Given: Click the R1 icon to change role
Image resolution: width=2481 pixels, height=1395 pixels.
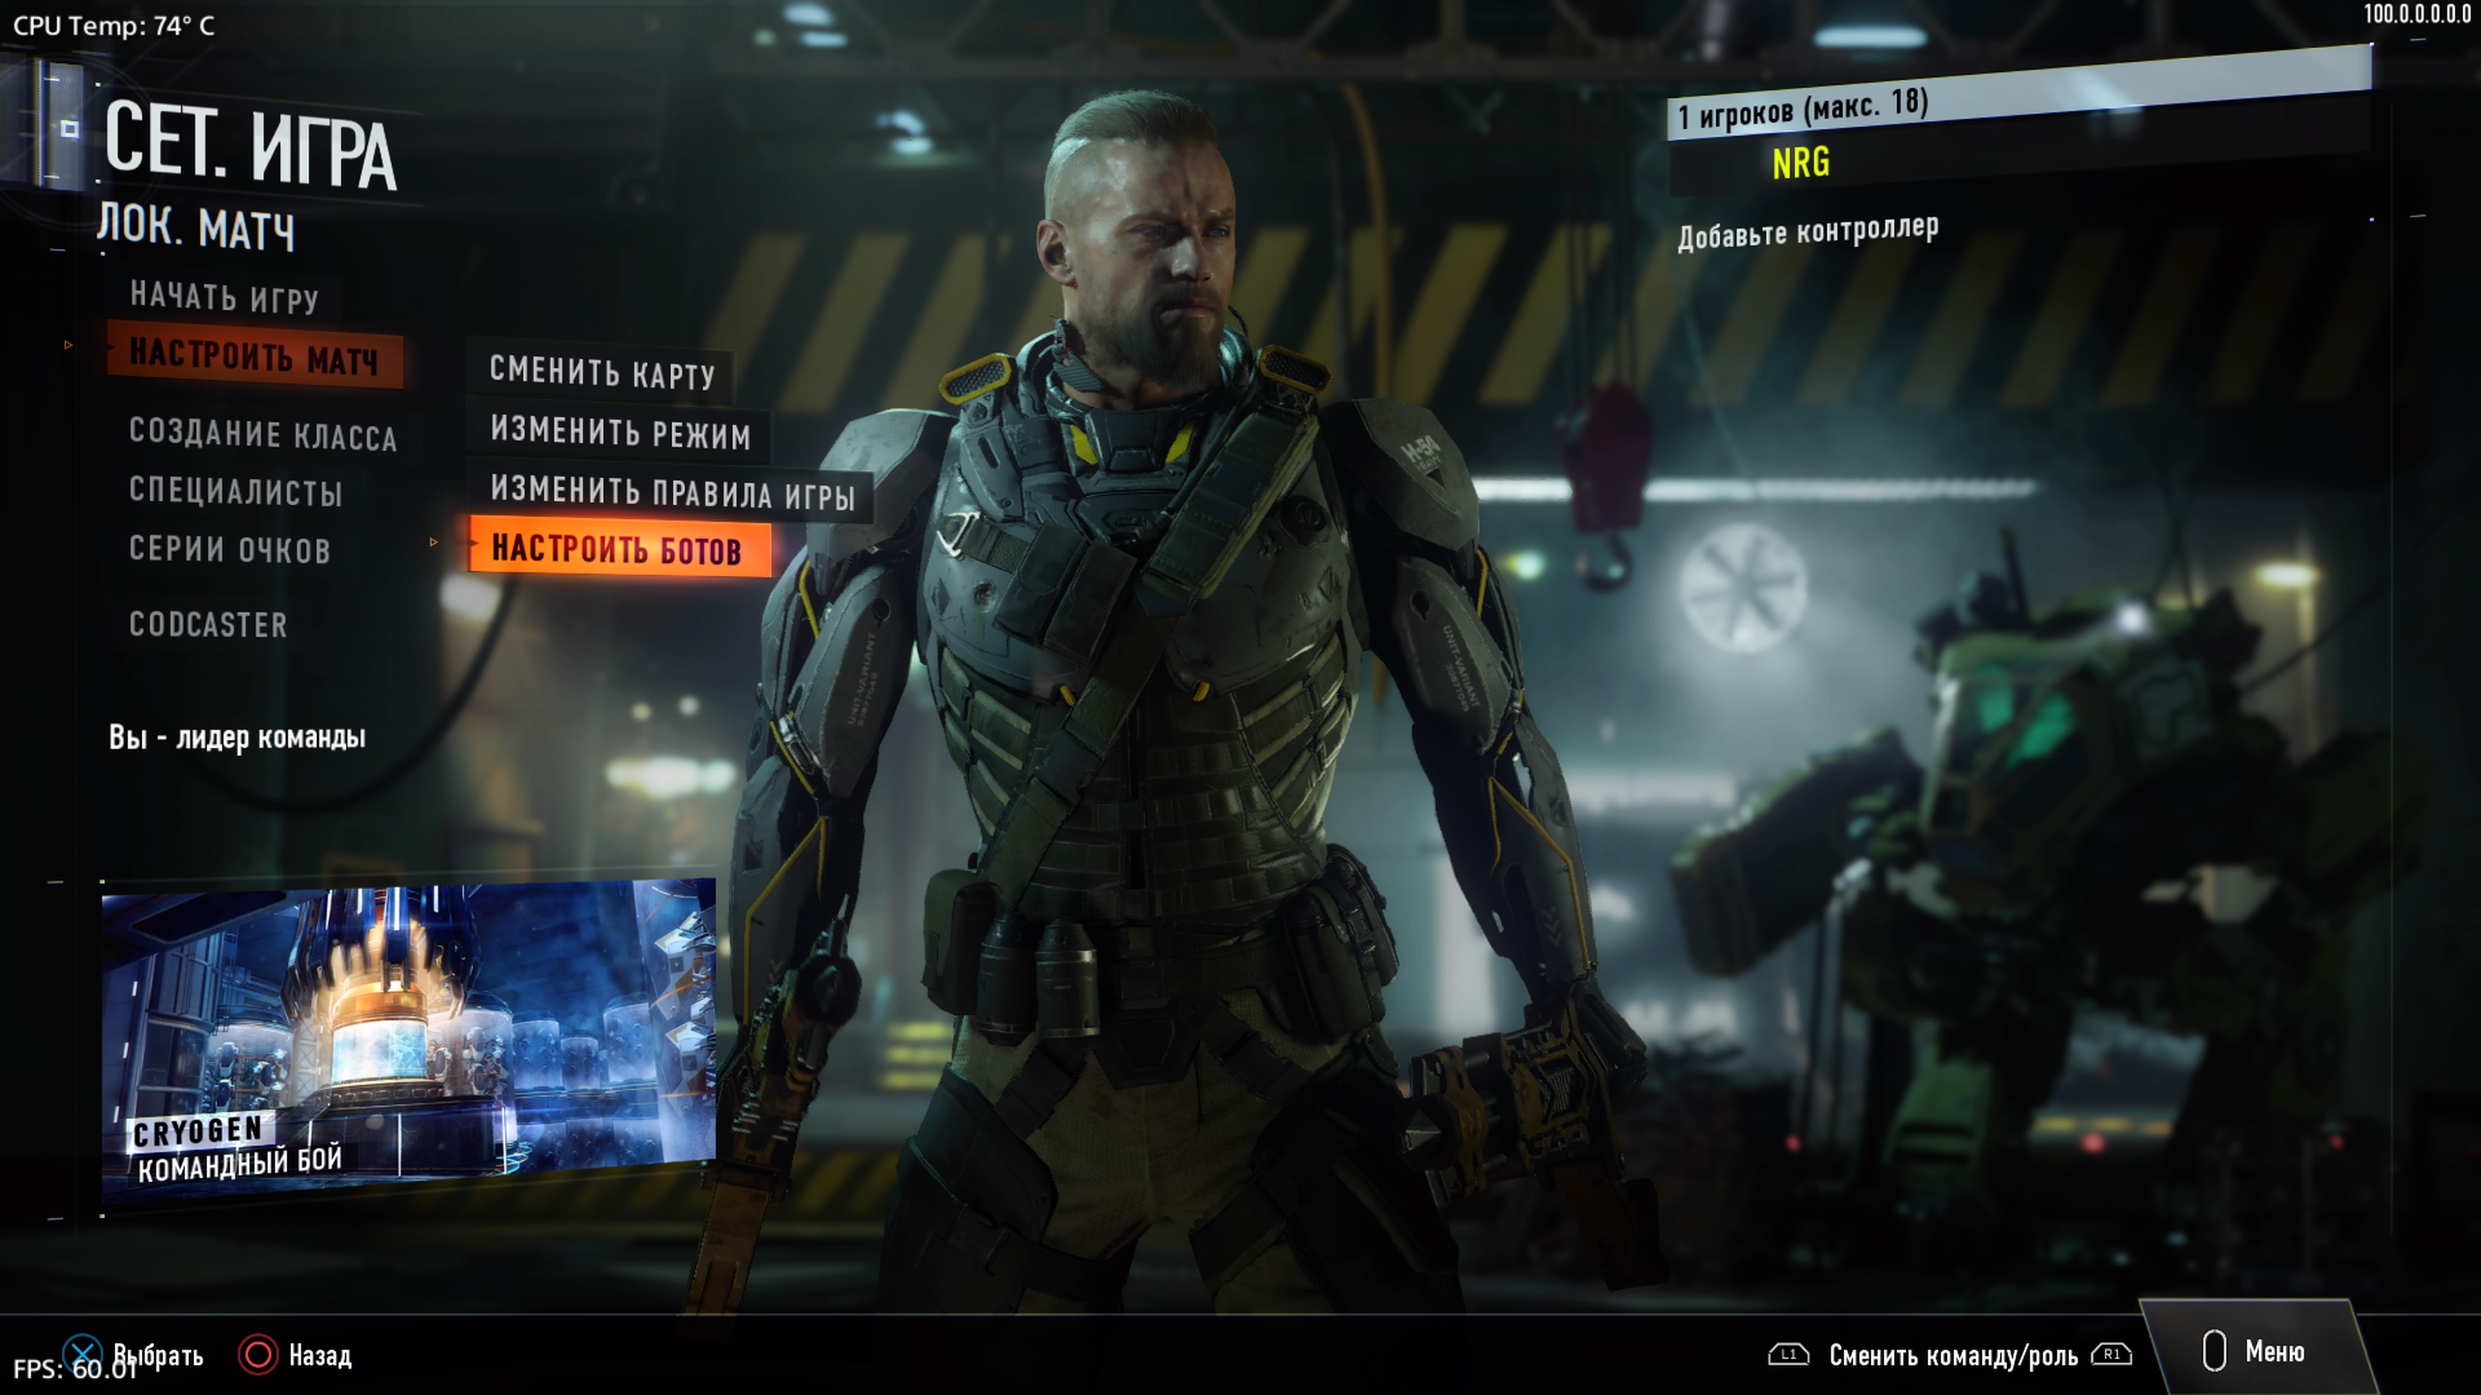Looking at the screenshot, I should 2111,1354.
